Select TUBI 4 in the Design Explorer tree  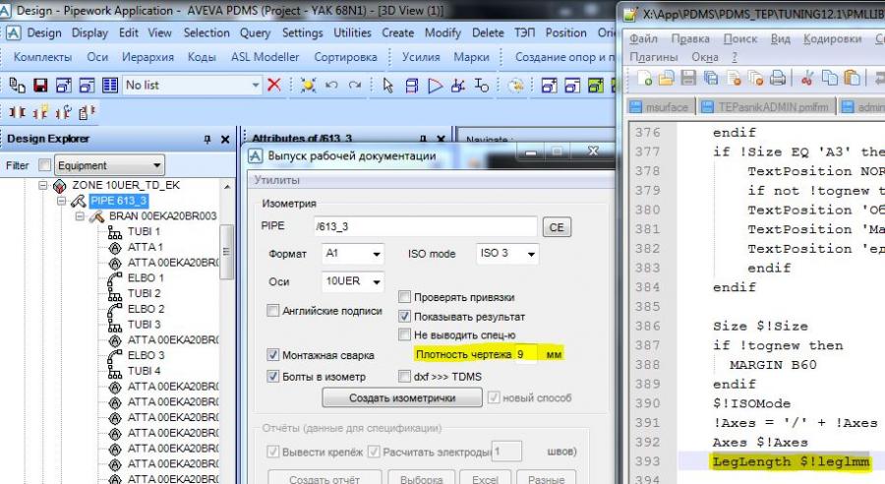point(144,371)
